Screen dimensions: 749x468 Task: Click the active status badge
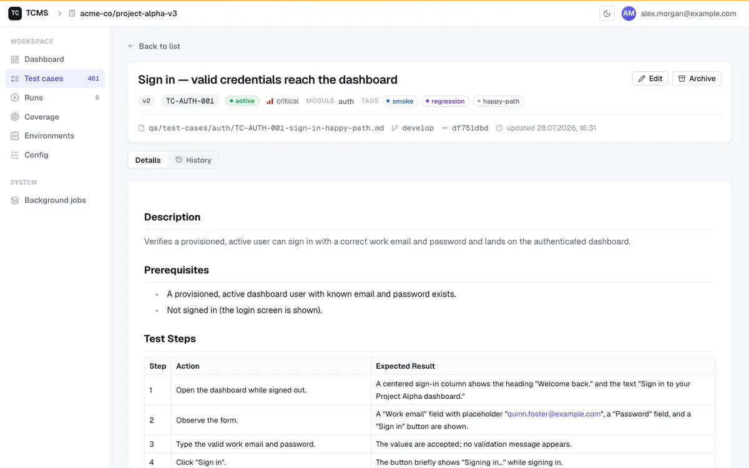click(x=242, y=101)
